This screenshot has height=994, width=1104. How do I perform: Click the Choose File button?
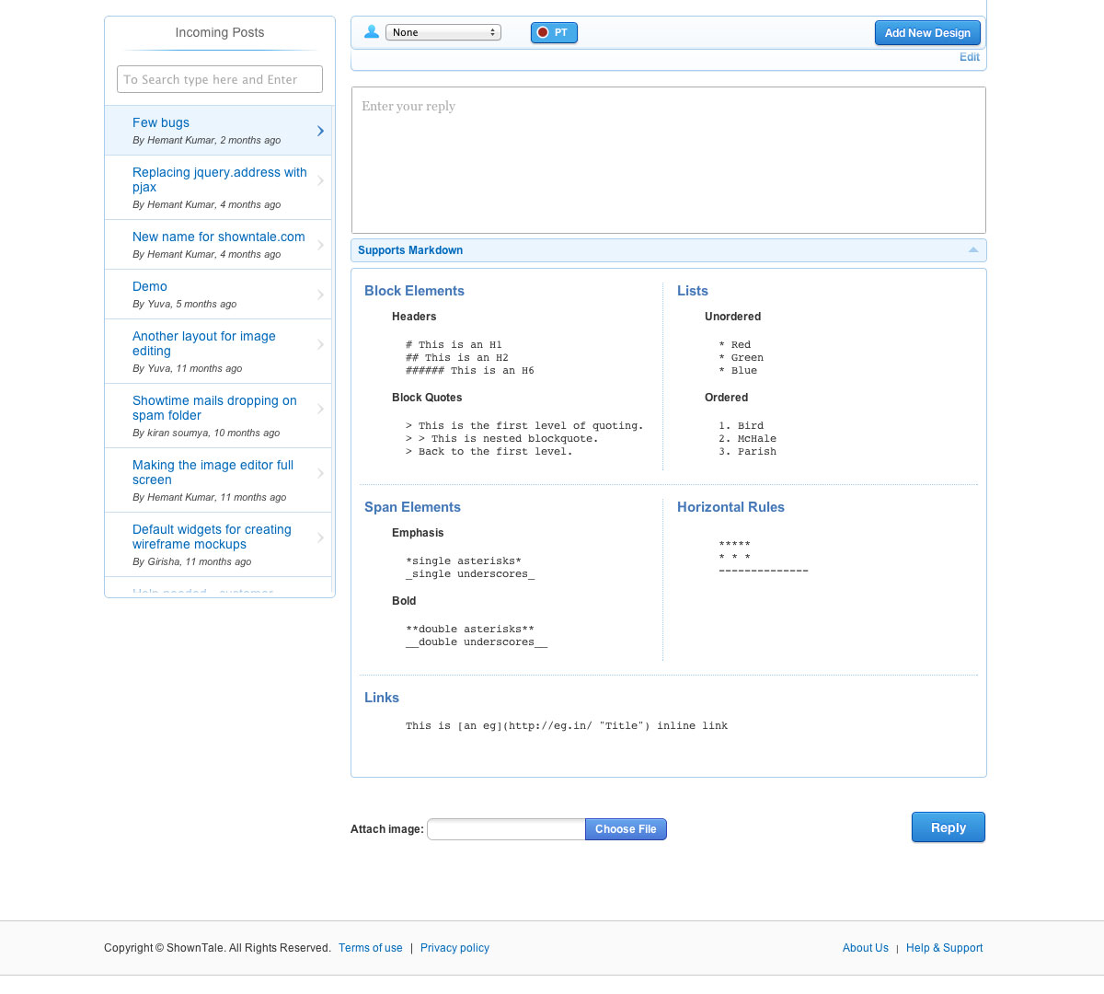pos(626,829)
